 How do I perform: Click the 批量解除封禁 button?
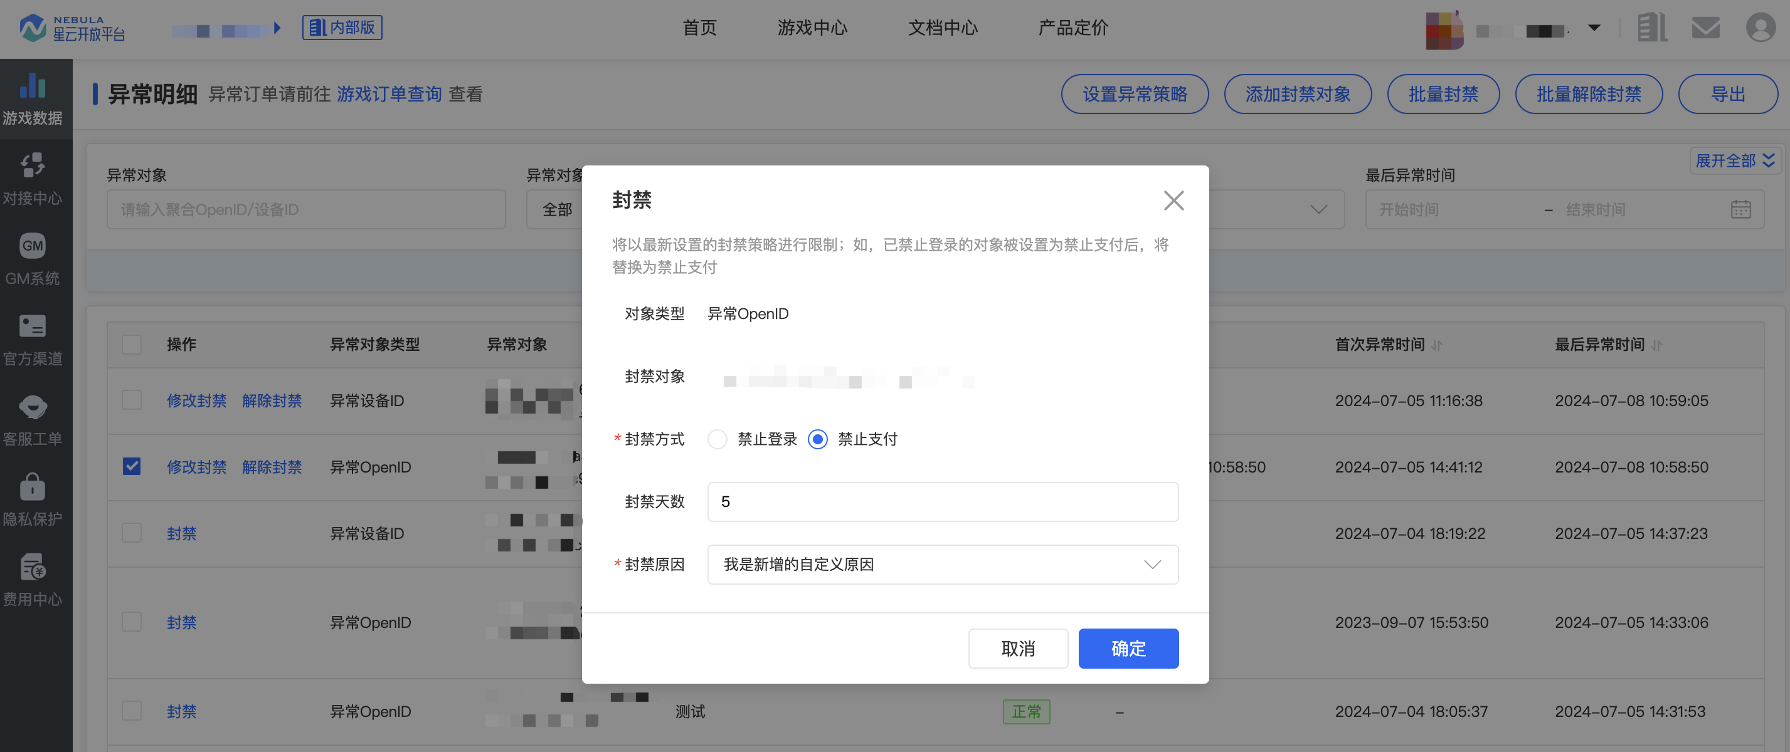tap(1589, 94)
